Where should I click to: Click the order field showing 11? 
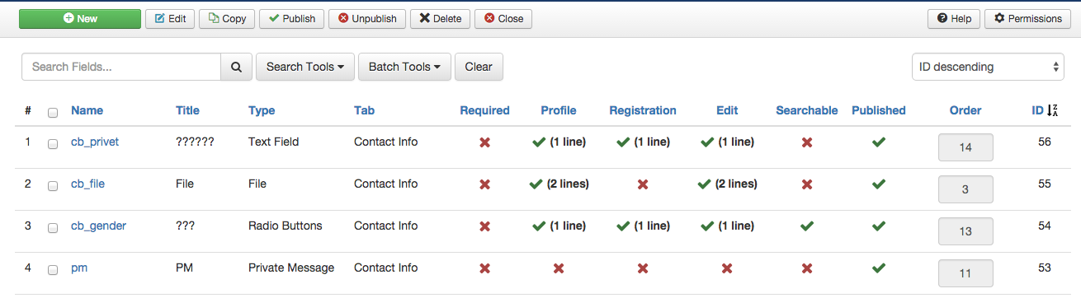point(965,274)
